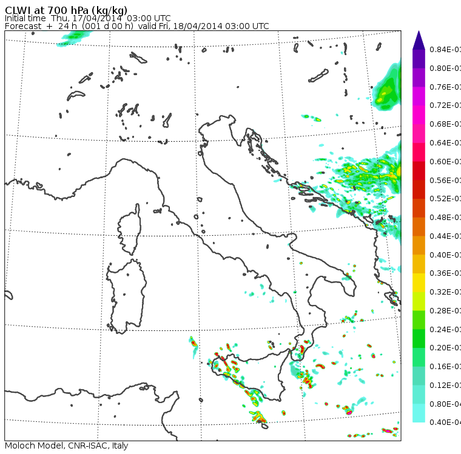Pick the swatch between 0.60E-03 and 0.64E-03

tap(419, 152)
